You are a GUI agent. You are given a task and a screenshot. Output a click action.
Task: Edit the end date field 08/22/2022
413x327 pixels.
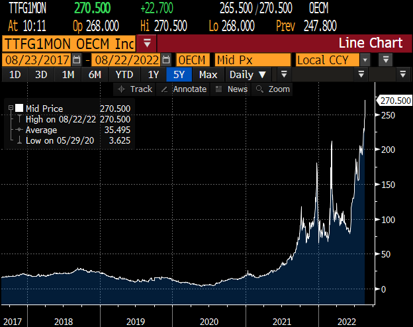pos(126,60)
